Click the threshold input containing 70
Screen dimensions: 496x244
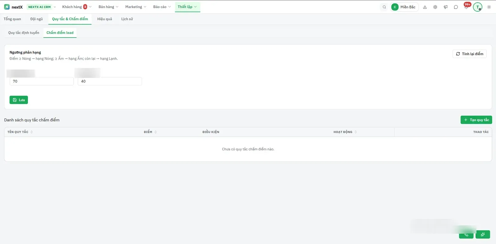(42, 81)
